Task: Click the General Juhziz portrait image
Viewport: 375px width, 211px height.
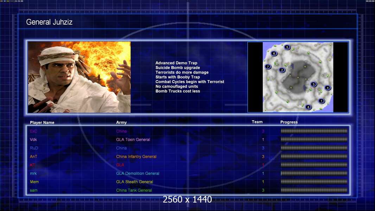Action: (79, 77)
